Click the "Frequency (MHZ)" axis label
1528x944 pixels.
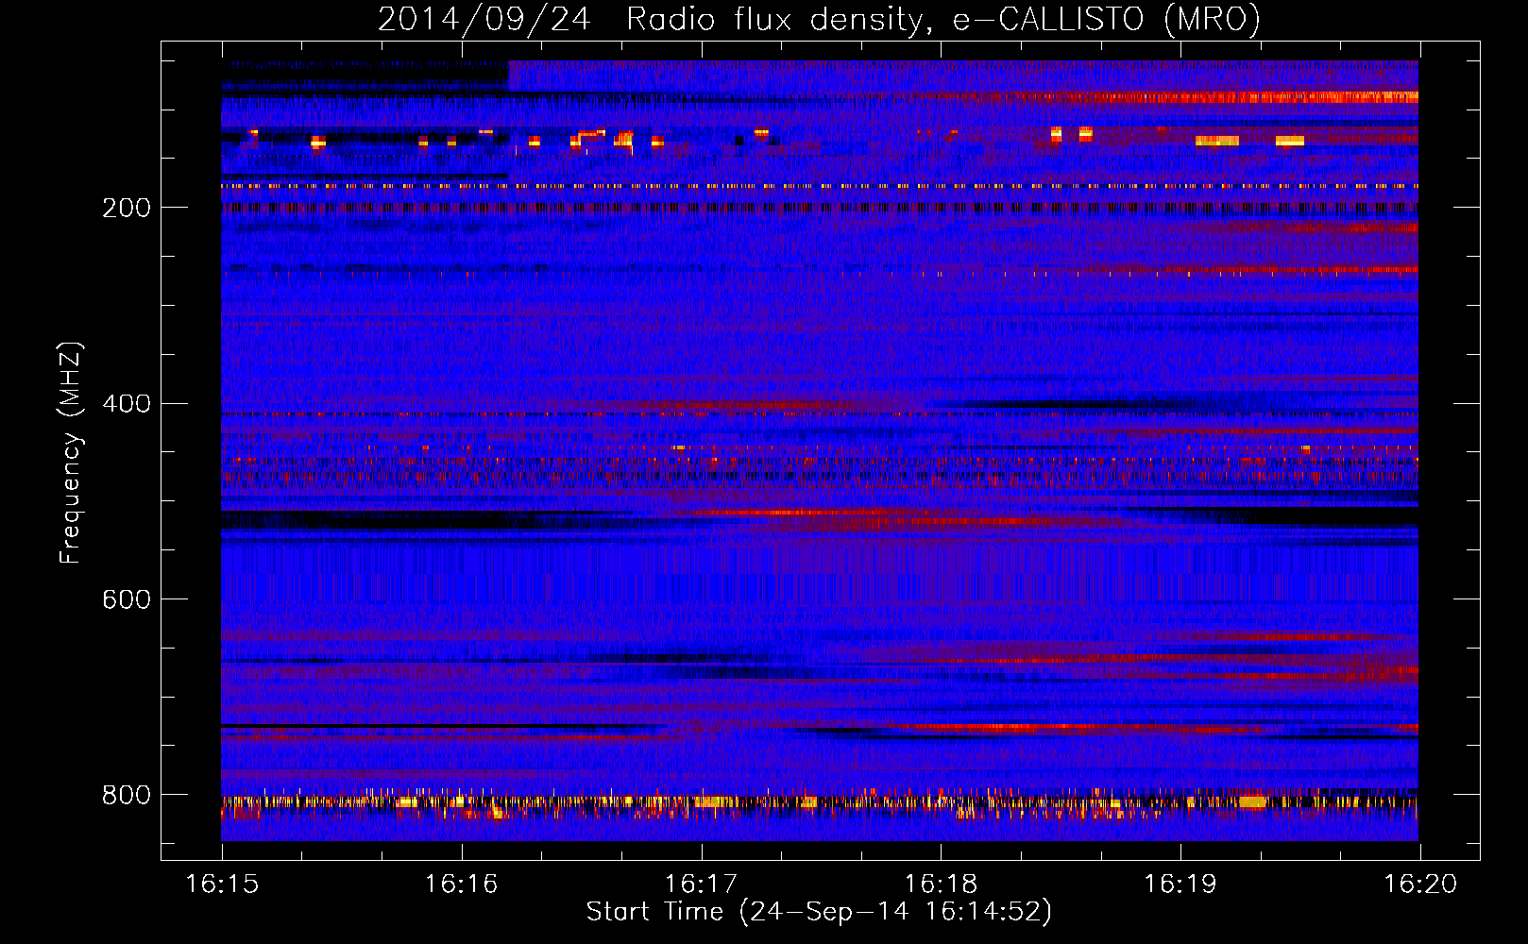click(71, 453)
